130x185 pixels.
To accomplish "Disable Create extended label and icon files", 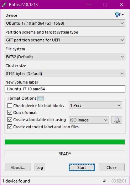I will (x=10, y=127).
